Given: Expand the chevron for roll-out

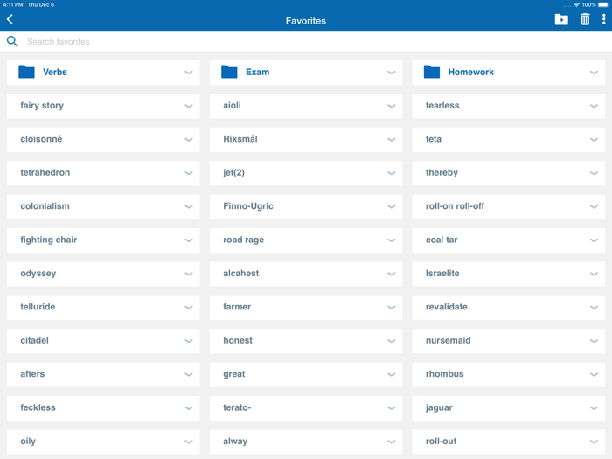Looking at the screenshot, I should pyautogui.click(x=594, y=442).
